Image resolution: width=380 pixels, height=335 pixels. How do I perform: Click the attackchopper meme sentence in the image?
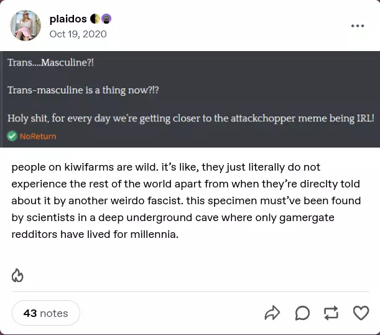(190, 118)
